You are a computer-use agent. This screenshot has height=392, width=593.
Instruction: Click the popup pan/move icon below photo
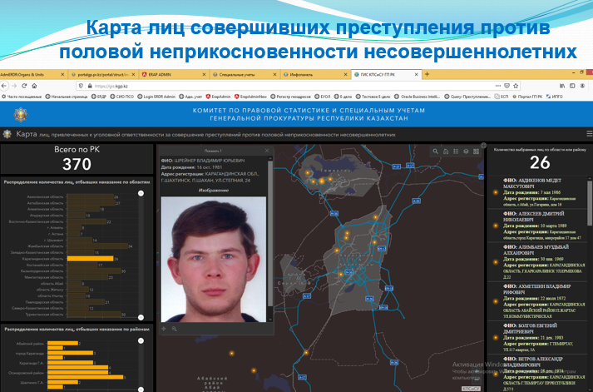(x=164, y=329)
